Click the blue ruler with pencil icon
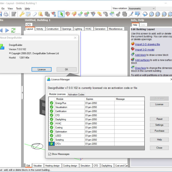Image resolution: width=172 pixels, height=172 pixels. pyautogui.click(x=137, y=14)
